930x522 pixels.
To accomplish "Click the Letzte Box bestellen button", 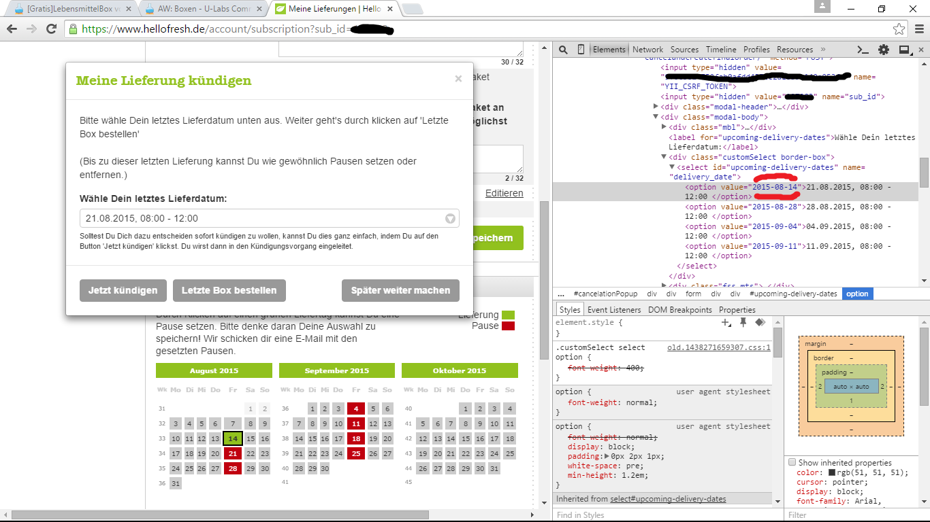I will [x=229, y=290].
